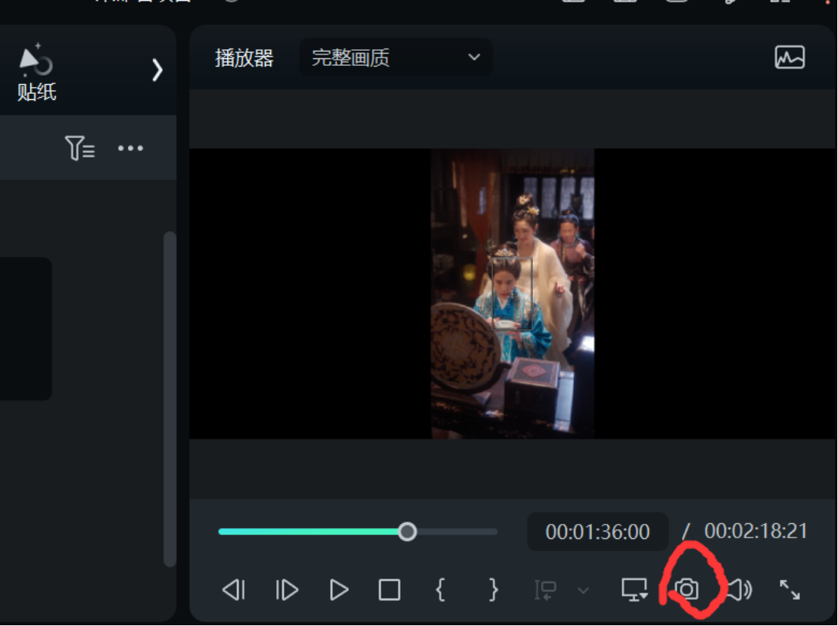838x626 pixels.
Task: Stop playback with the square icon
Action: click(x=389, y=590)
